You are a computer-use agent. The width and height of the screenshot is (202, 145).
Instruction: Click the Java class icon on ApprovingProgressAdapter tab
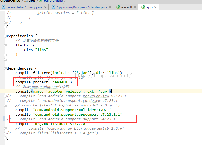[54, 7]
